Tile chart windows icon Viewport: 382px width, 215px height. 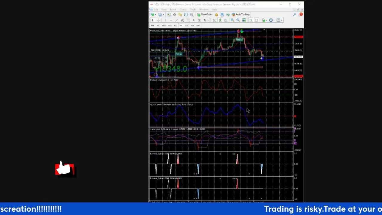244,20
